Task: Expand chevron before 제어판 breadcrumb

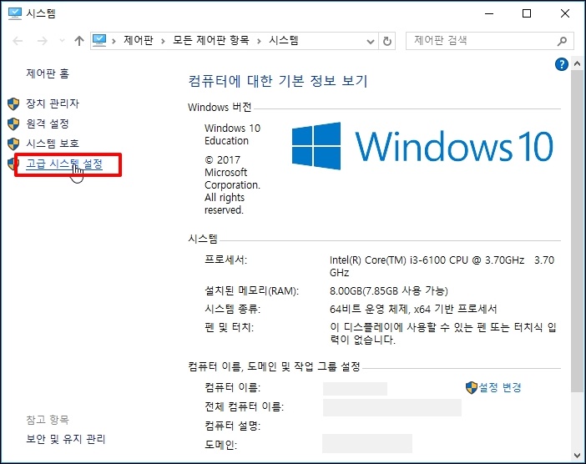Action: pyautogui.click(x=114, y=41)
